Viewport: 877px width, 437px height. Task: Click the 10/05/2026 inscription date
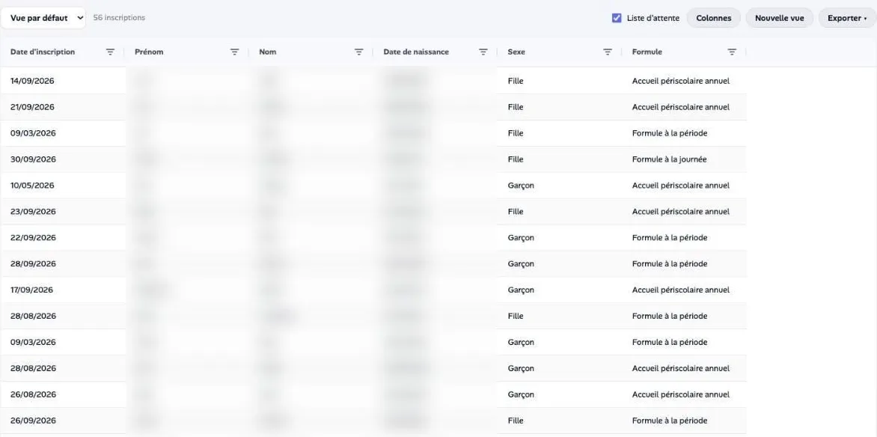click(x=32, y=186)
